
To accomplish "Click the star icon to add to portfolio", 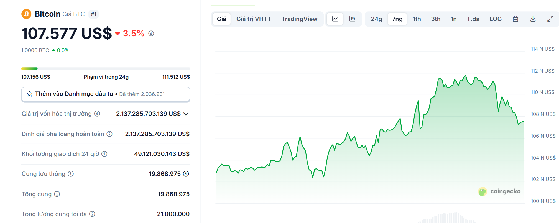I will point(30,94).
